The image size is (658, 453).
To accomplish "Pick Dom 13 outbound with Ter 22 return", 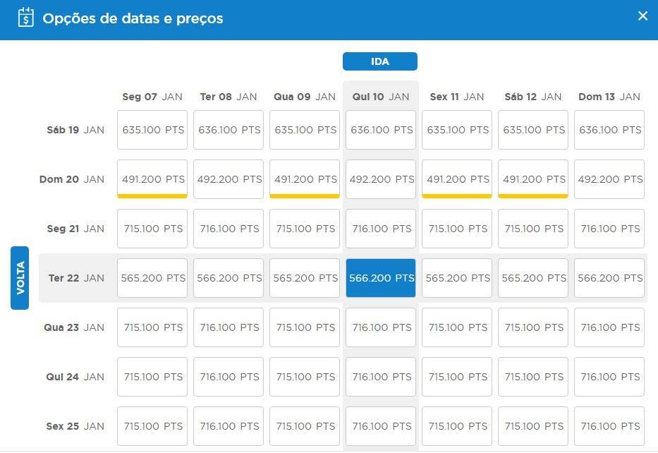I will (x=609, y=278).
